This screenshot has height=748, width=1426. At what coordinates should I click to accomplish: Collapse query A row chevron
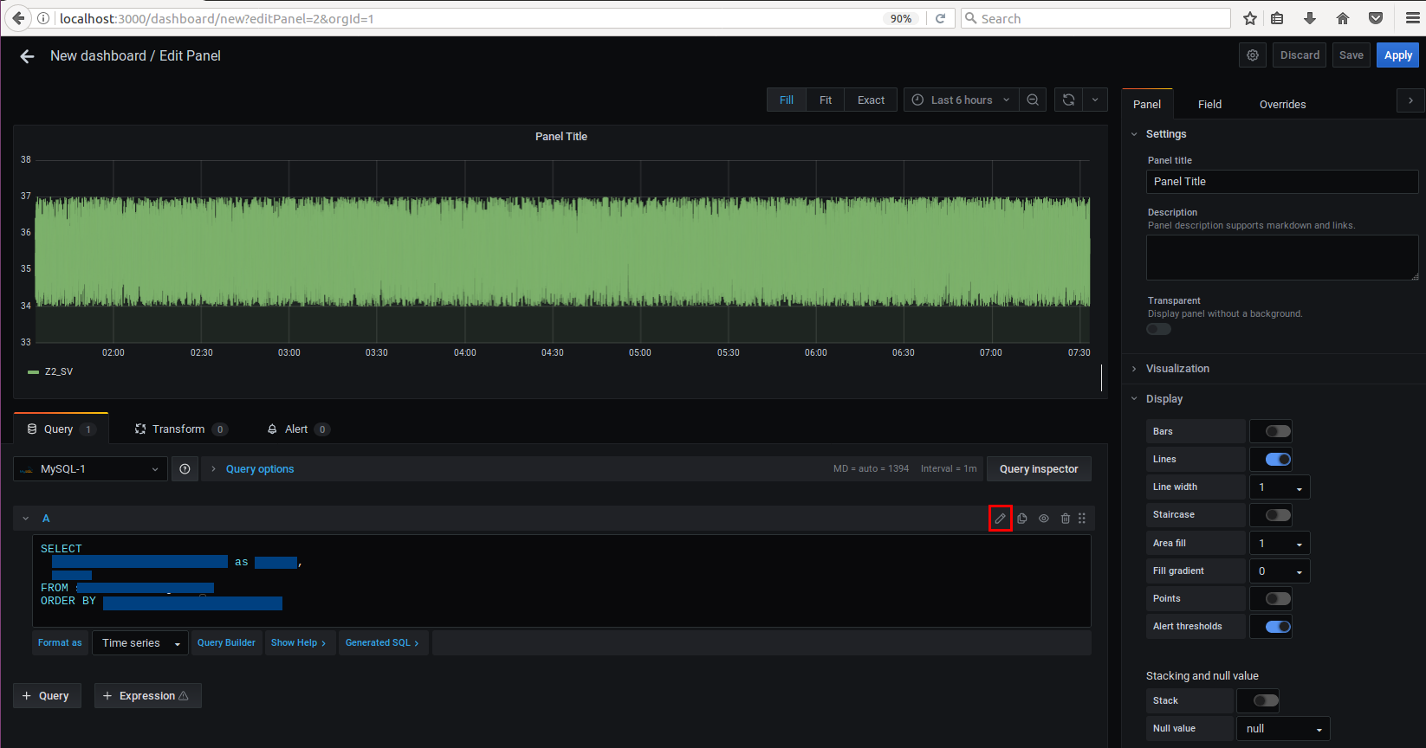[26, 519]
